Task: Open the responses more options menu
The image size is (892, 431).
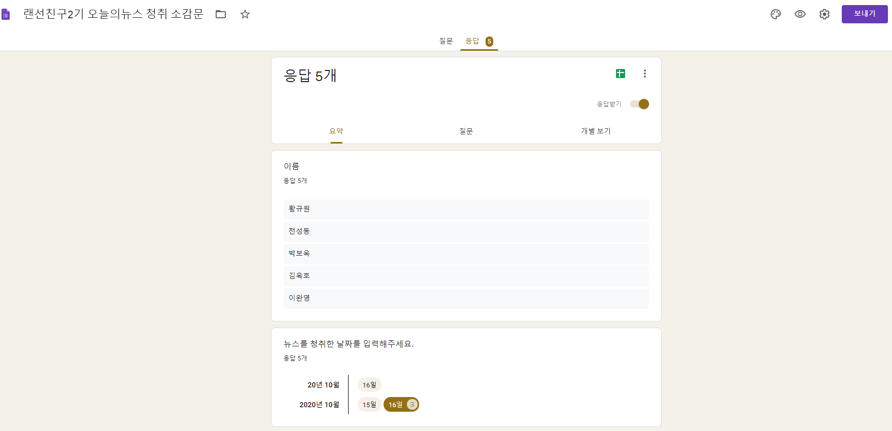Action: click(x=645, y=74)
